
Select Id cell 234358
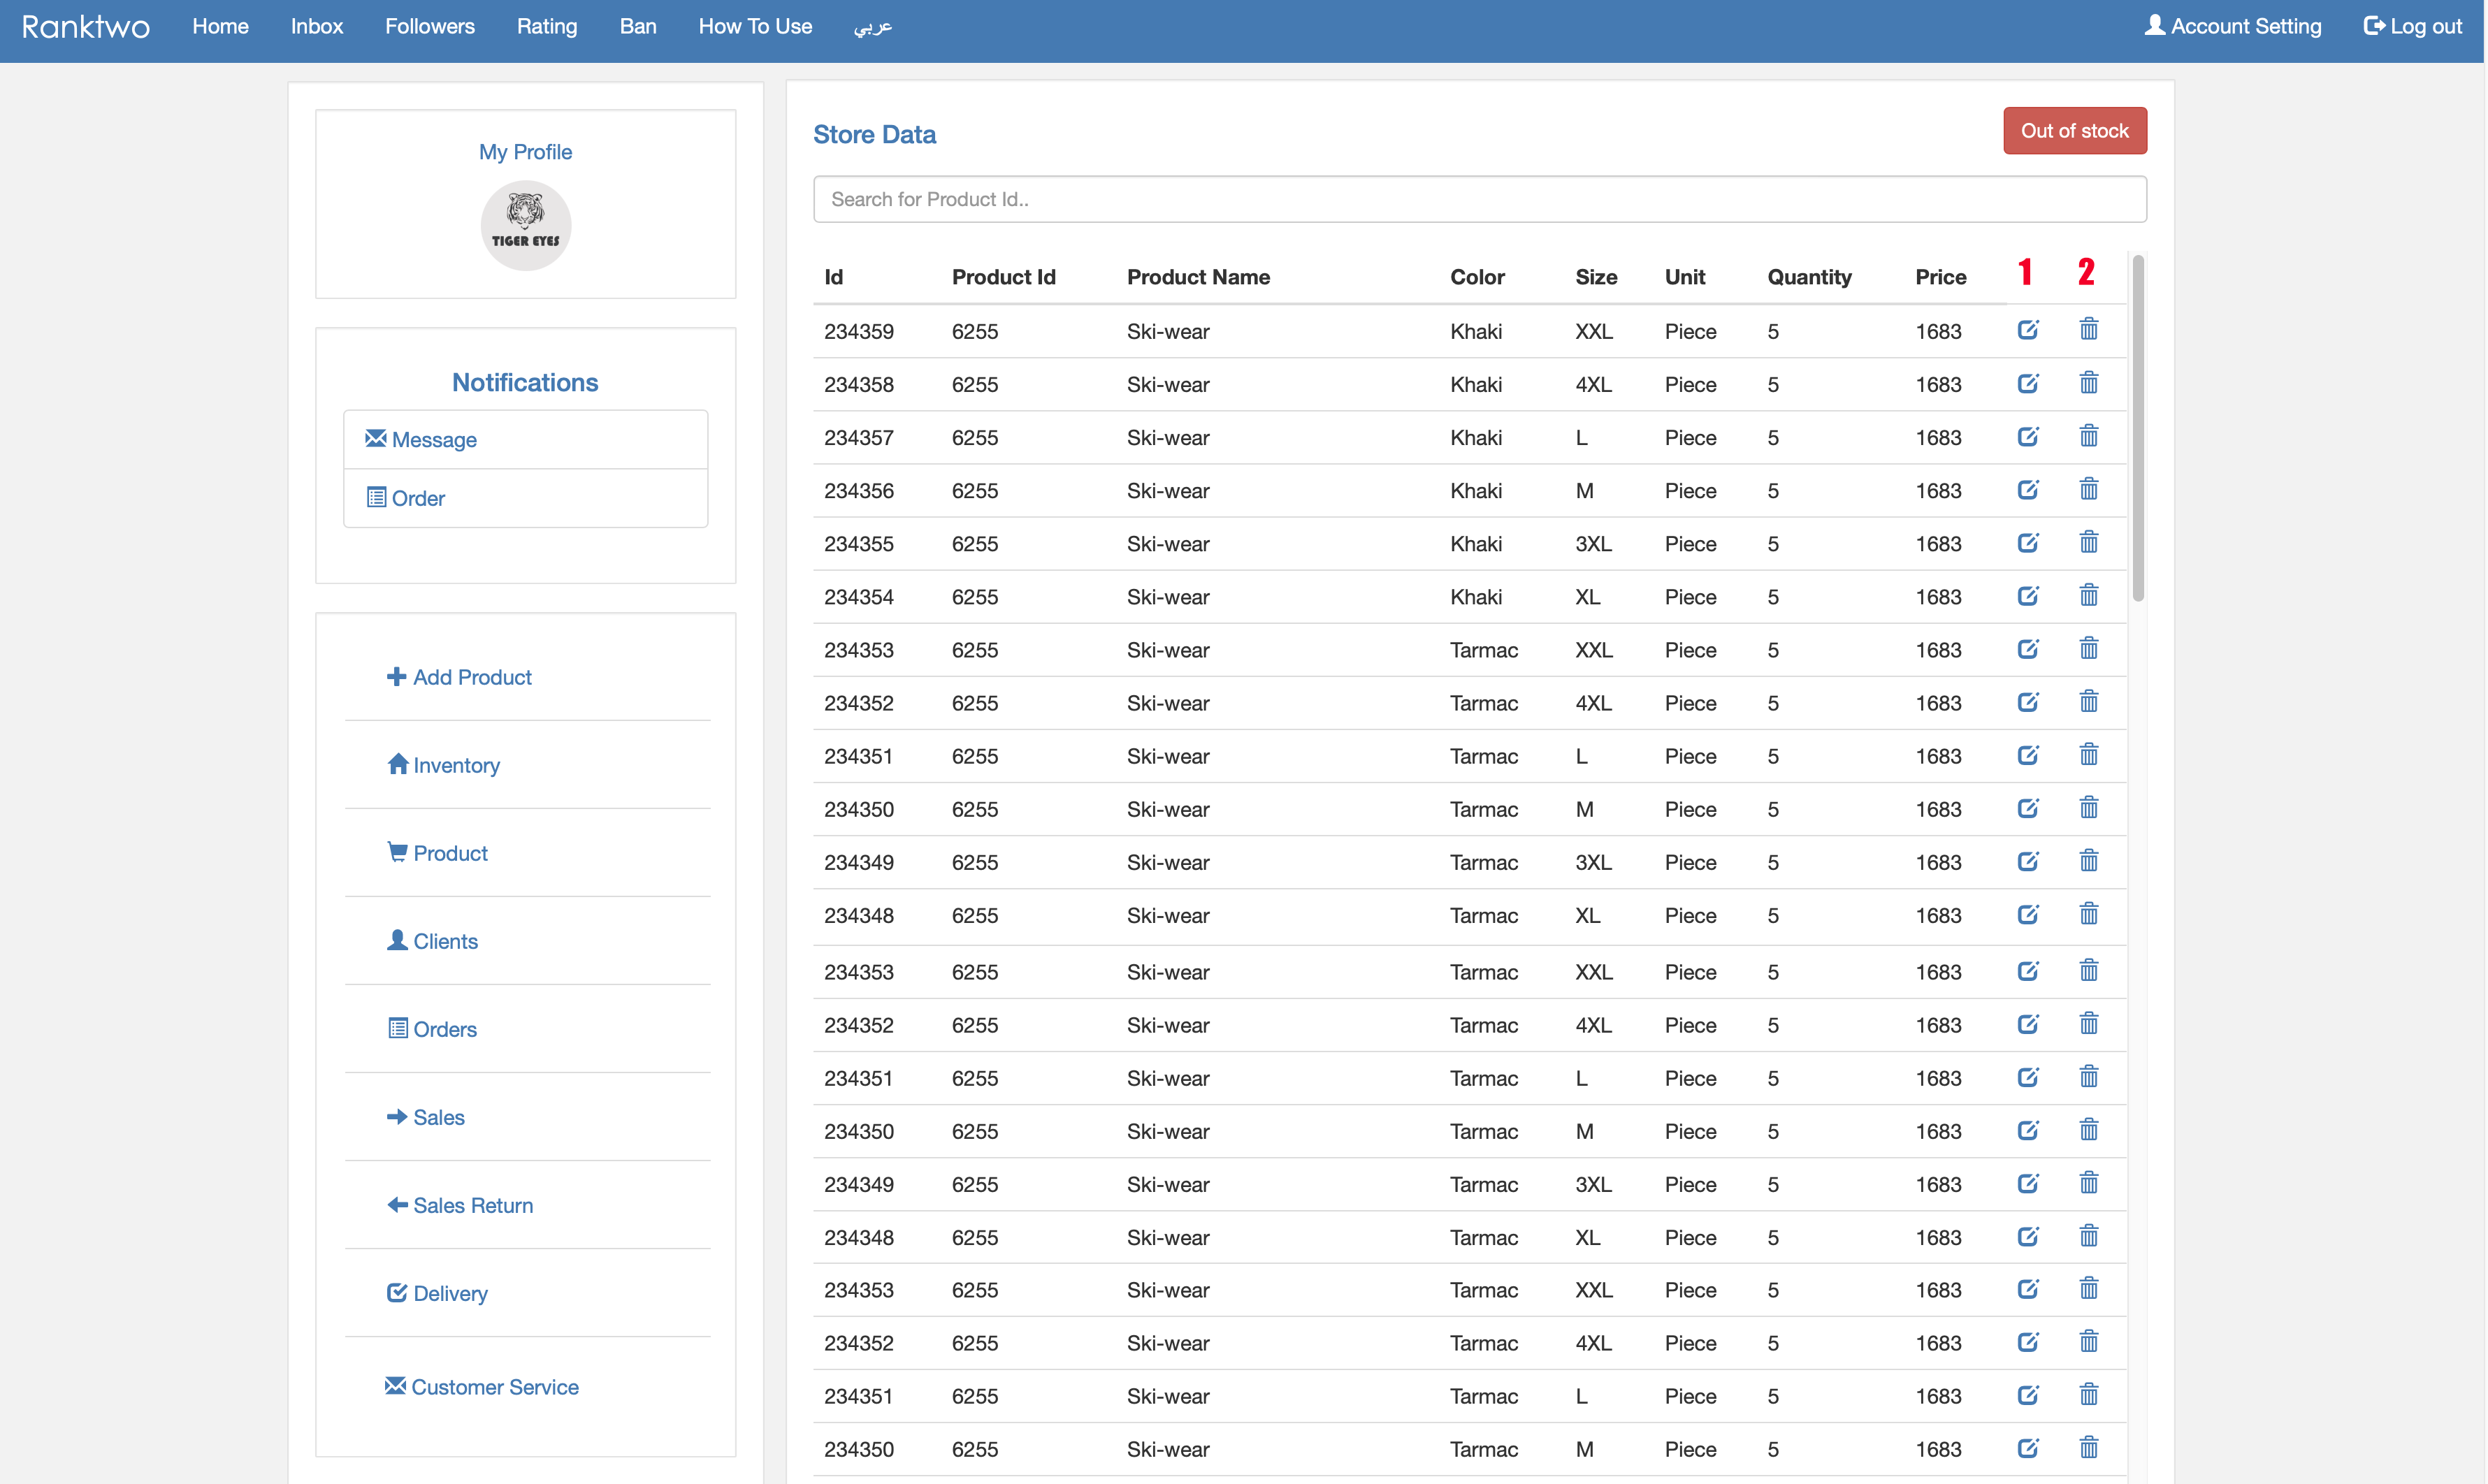pos(859,384)
